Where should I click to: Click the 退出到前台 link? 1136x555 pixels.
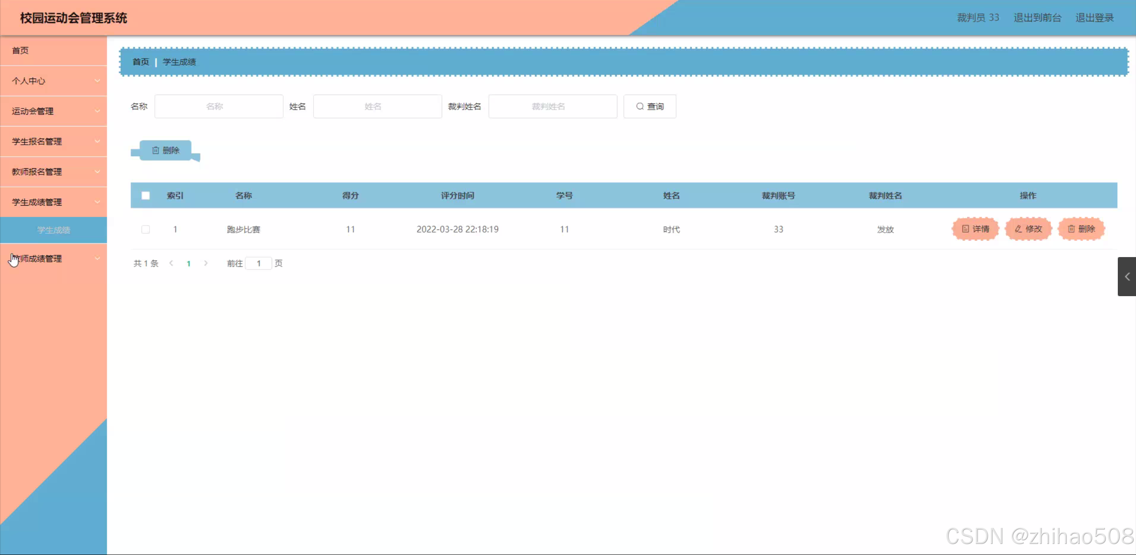(x=1037, y=18)
